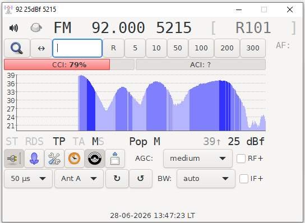Click the TP indicator label
This screenshot has width=305, height=223.
coord(59,141)
